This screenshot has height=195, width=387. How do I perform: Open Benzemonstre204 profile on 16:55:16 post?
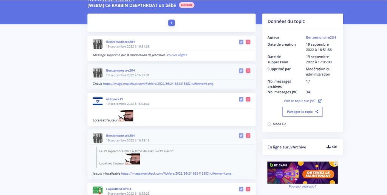tap(121, 135)
